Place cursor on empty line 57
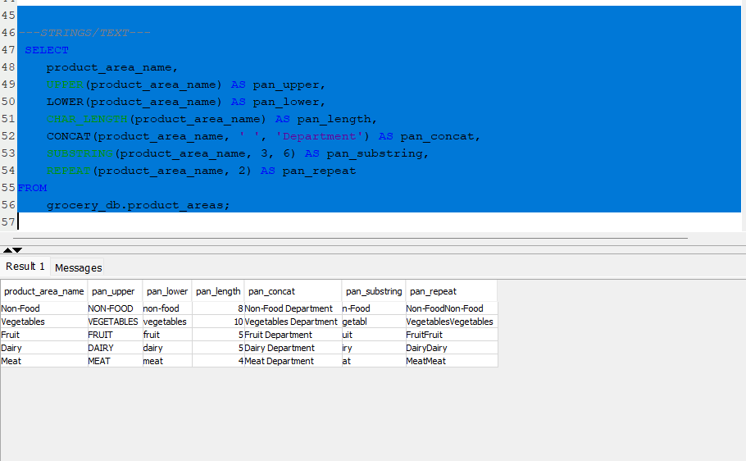The image size is (746, 461). pos(379,222)
